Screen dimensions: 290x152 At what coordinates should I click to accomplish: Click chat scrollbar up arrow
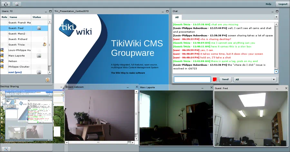click(276, 24)
